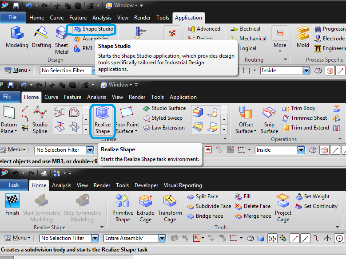Choose the Subdivide Face command

[209, 206]
